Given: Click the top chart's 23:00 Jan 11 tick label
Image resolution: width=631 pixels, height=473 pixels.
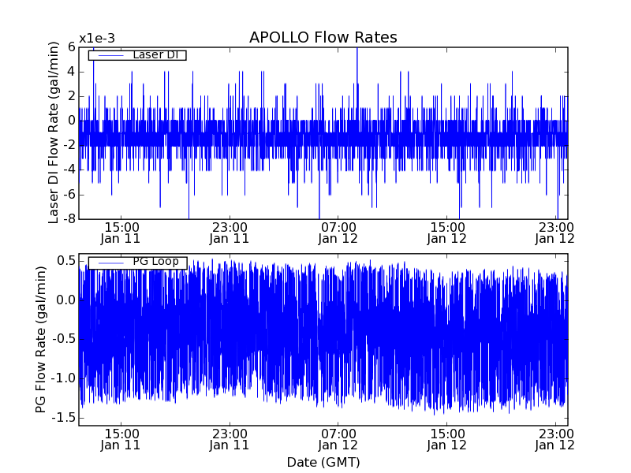Looking at the screenshot, I should 230,233.
